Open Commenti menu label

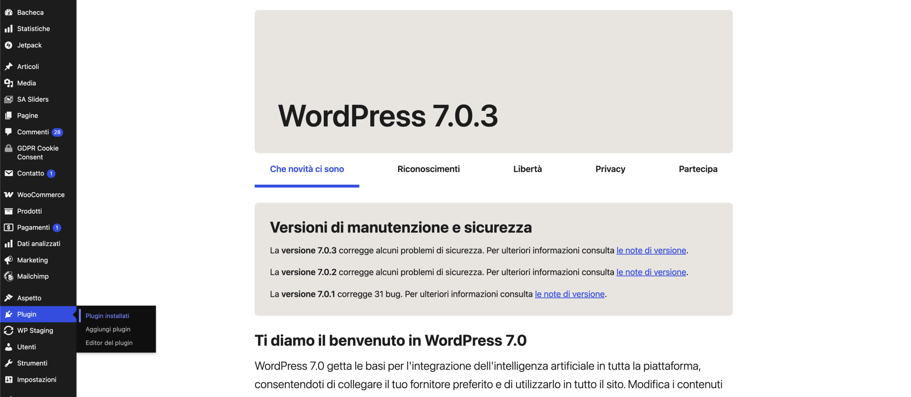[x=33, y=132]
